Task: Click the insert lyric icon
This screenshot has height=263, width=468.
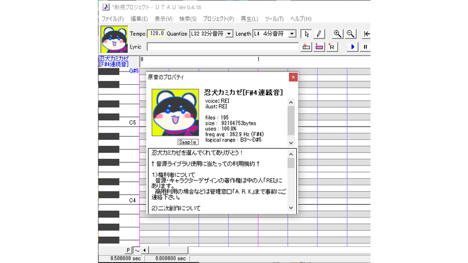Action: [x=306, y=47]
